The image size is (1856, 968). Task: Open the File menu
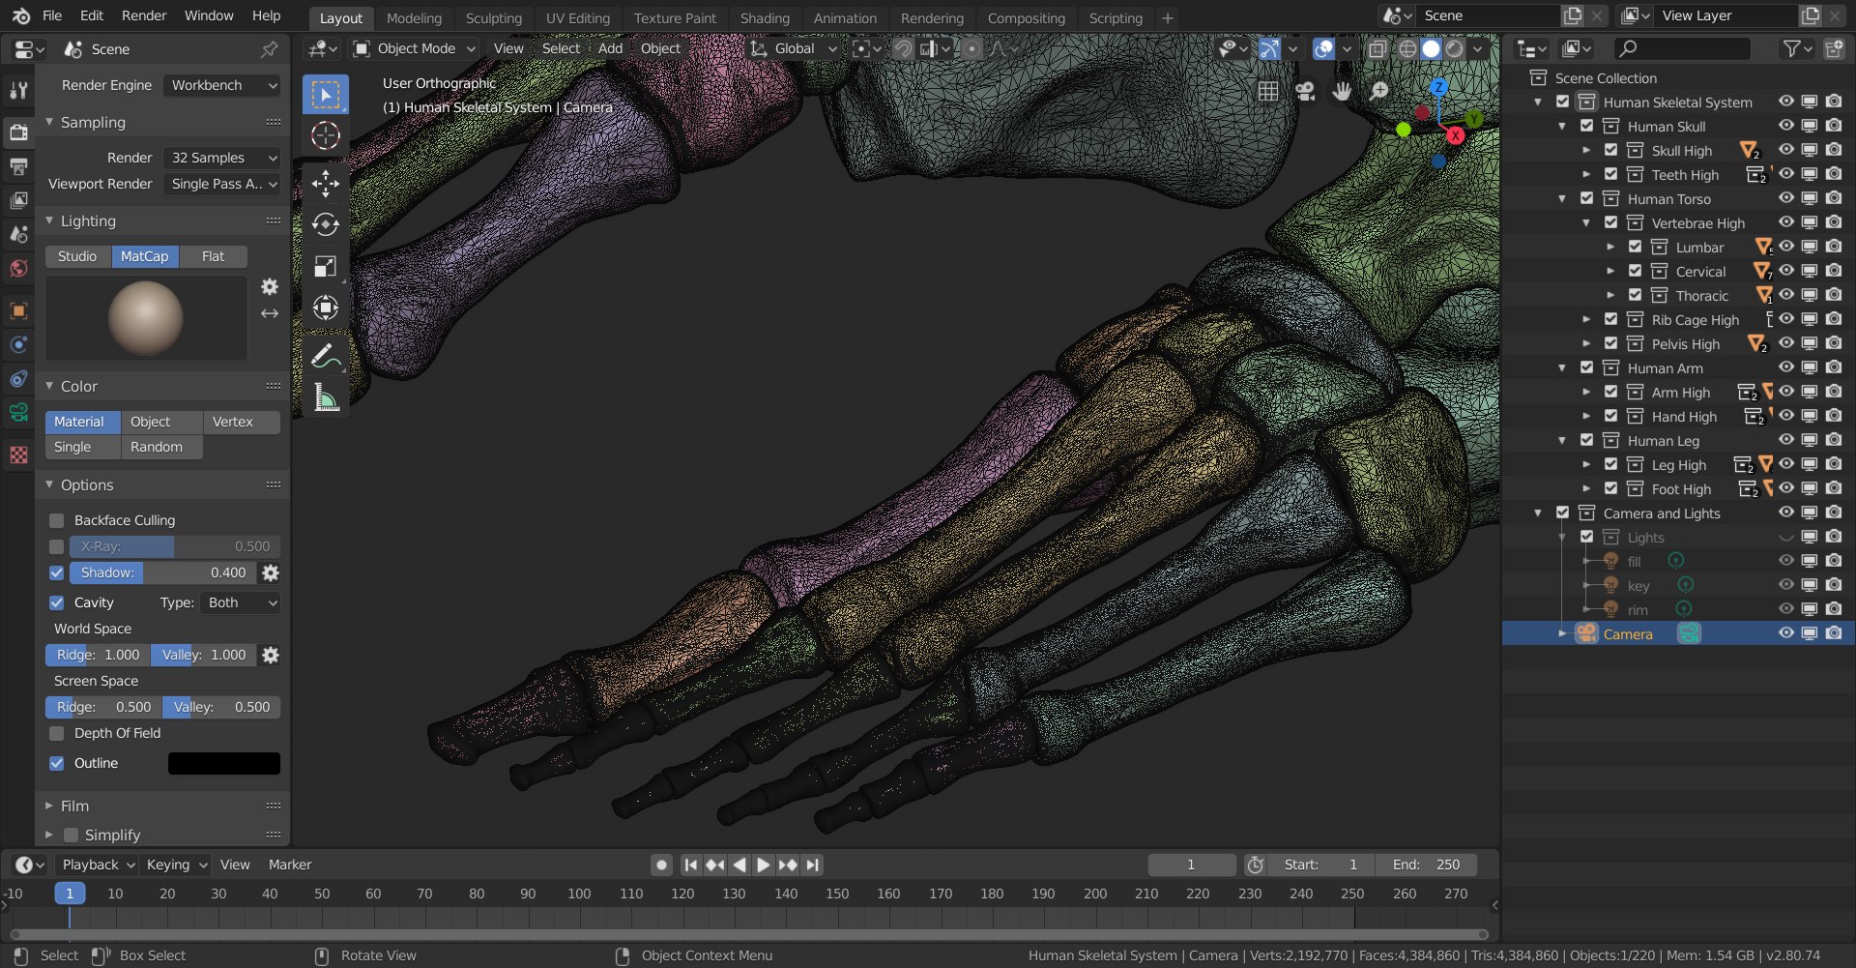point(52,15)
